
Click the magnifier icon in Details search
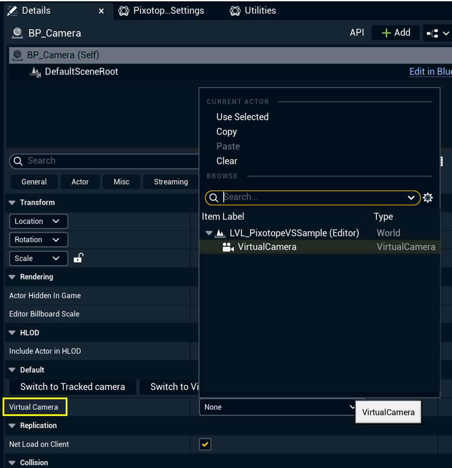[x=18, y=161]
